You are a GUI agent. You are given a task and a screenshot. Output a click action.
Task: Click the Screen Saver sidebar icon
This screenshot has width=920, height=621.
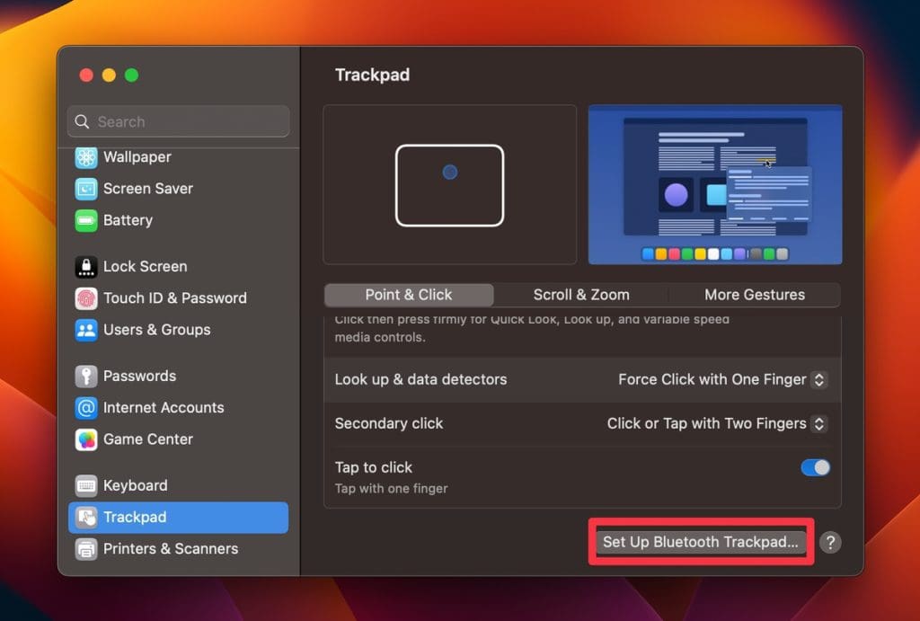pos(86,189)
